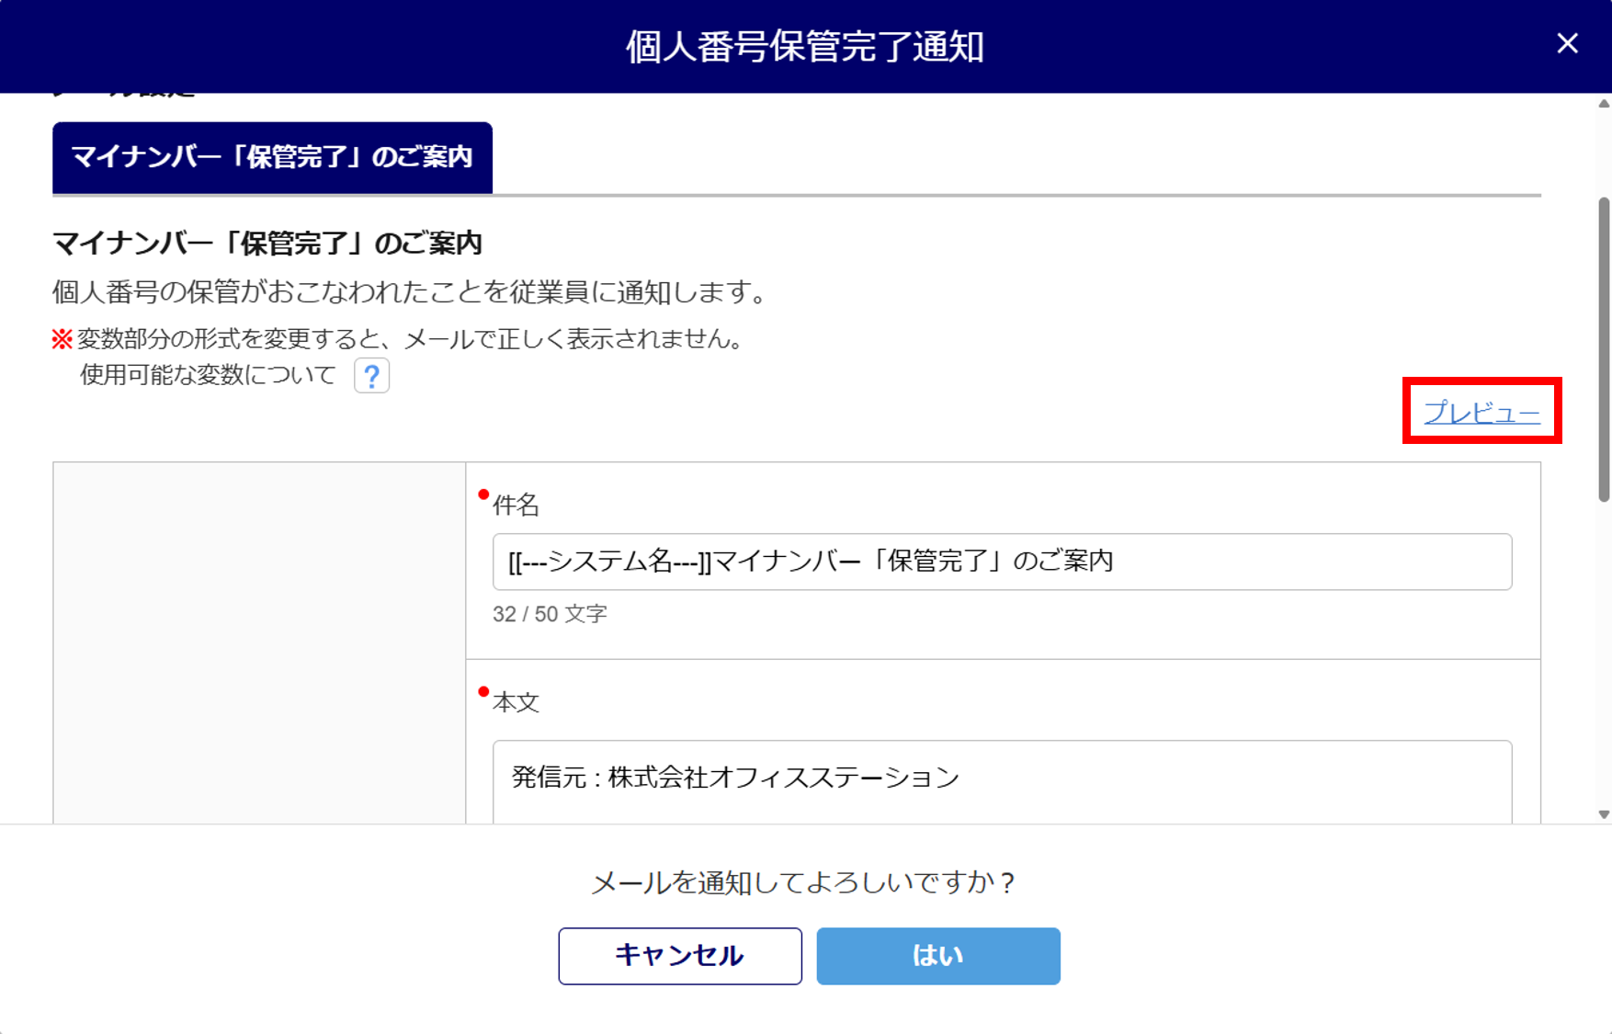Click the bold section heading below the tab
1612x1034 pixels.
click(267, 244)
